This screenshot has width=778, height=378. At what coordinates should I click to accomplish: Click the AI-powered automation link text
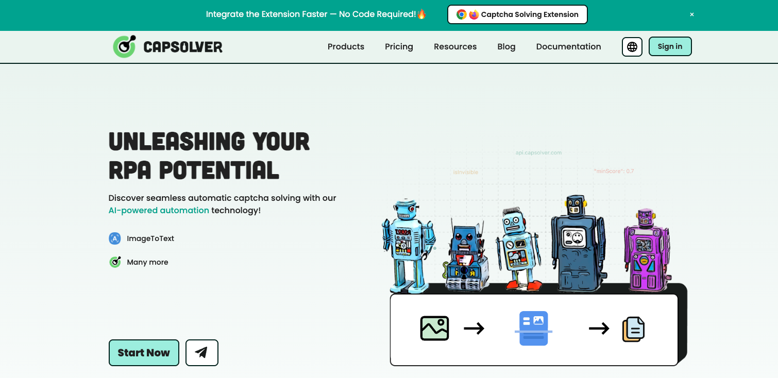pos(159,210)
